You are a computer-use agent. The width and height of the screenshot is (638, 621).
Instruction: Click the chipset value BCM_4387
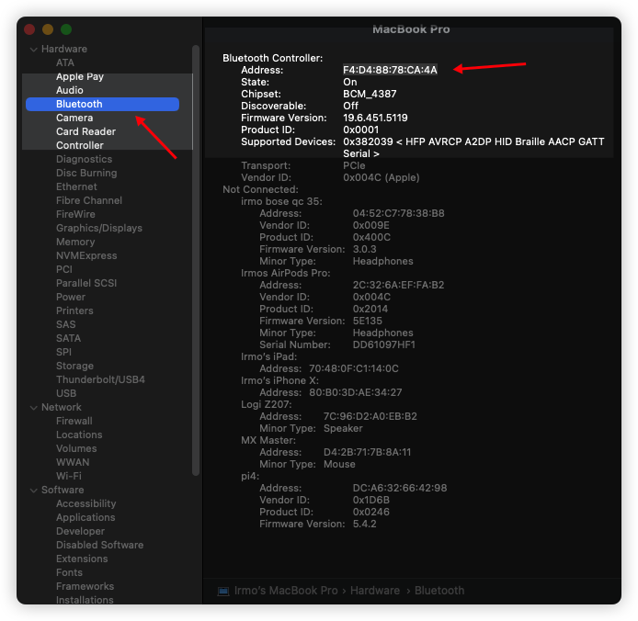(x=370, y=94)
